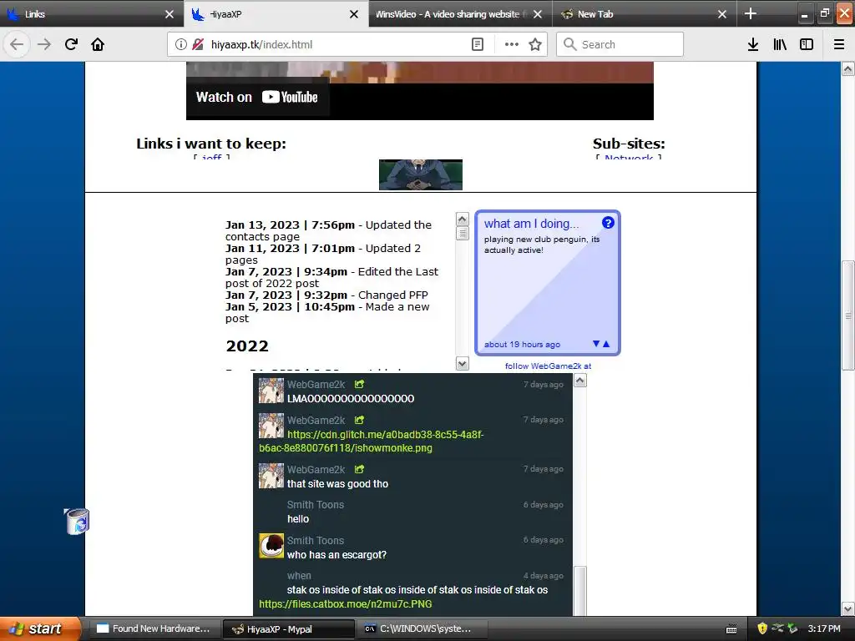
Task: Open the hamburger application menu
Action: [x=839, y=44]
